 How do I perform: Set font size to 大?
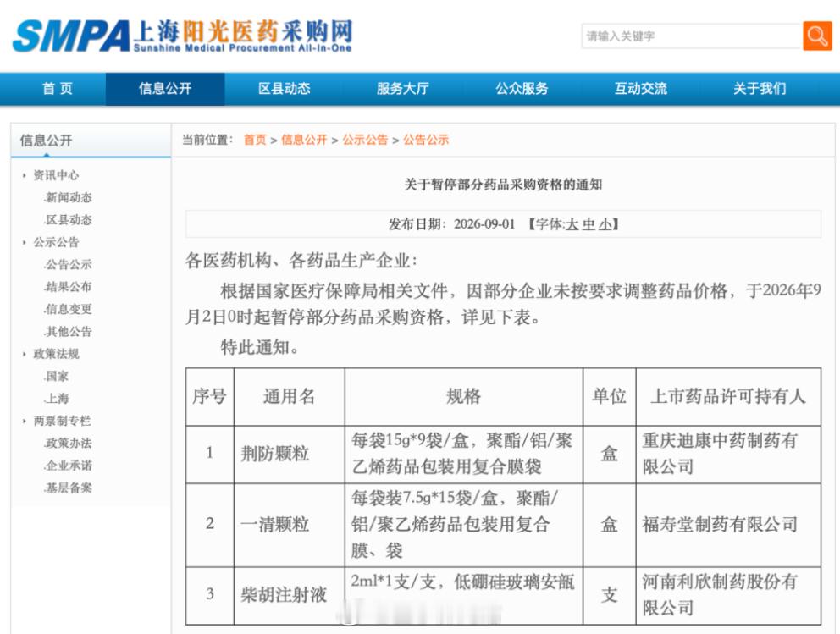[572, 224]
